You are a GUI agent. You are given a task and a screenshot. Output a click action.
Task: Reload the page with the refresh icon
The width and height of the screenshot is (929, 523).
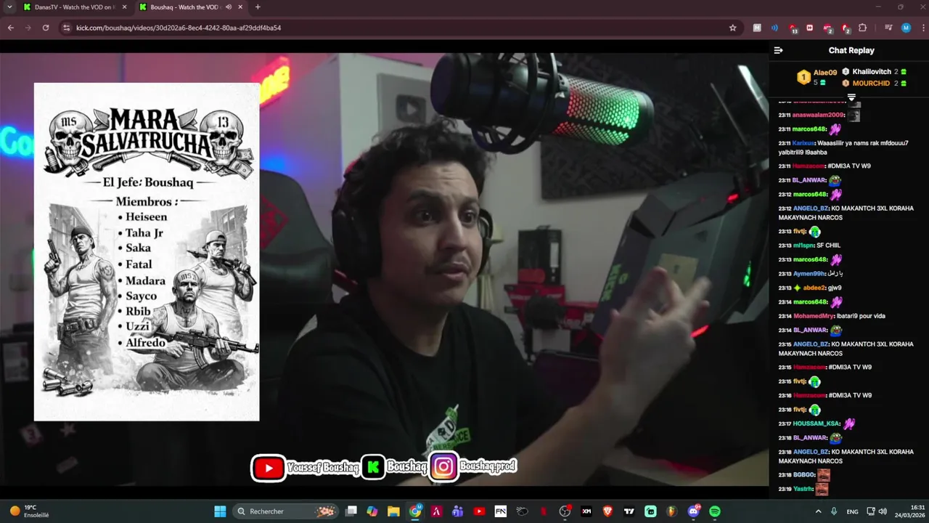click(x=46, y=28)
